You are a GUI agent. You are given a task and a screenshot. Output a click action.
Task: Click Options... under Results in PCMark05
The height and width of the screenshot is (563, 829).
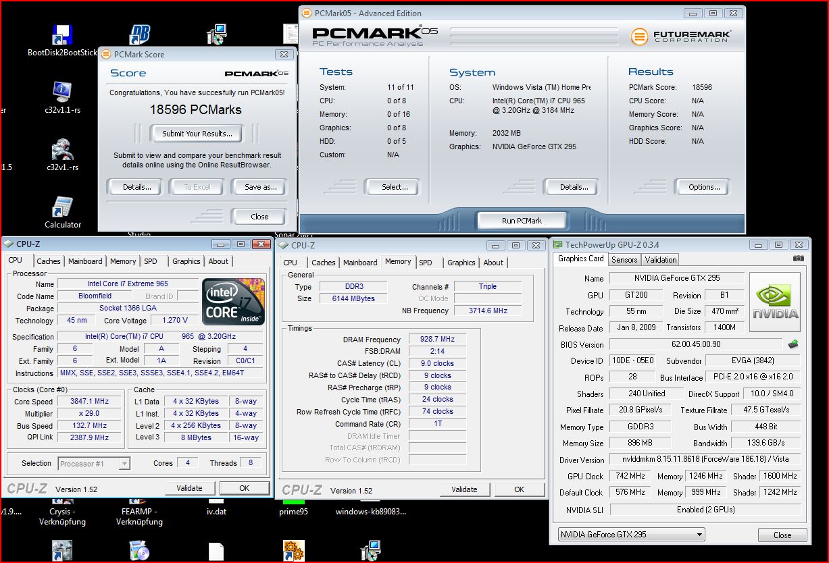pos(704,187)
